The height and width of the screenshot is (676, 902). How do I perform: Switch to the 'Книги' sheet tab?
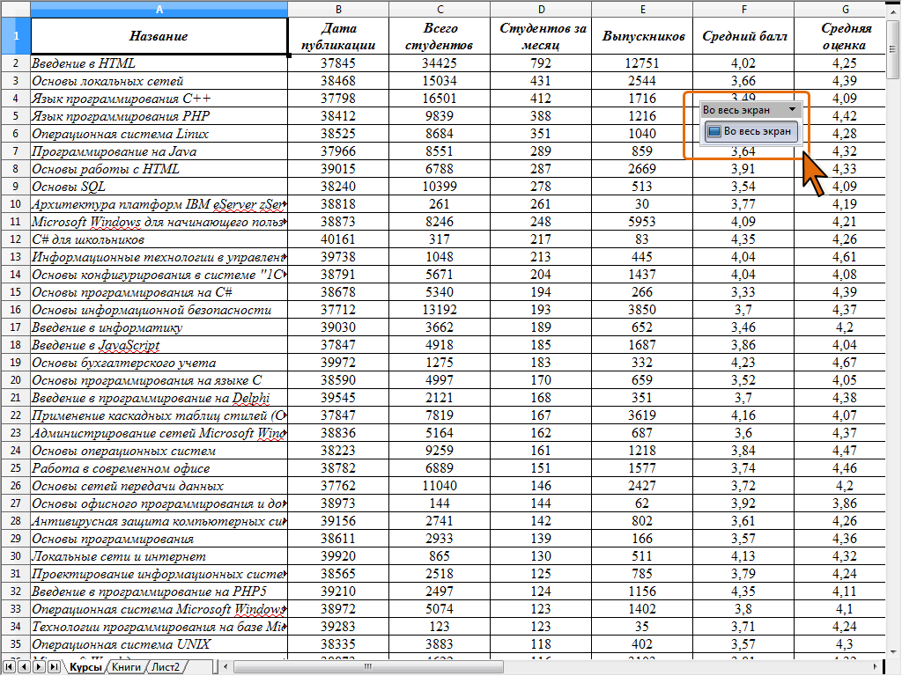tap(127, 667)
